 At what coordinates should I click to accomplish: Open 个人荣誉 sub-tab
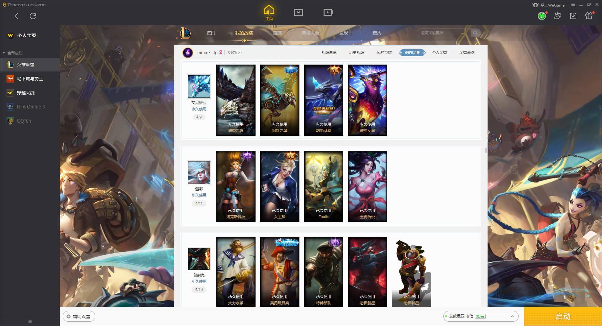(x=439, y=53)
